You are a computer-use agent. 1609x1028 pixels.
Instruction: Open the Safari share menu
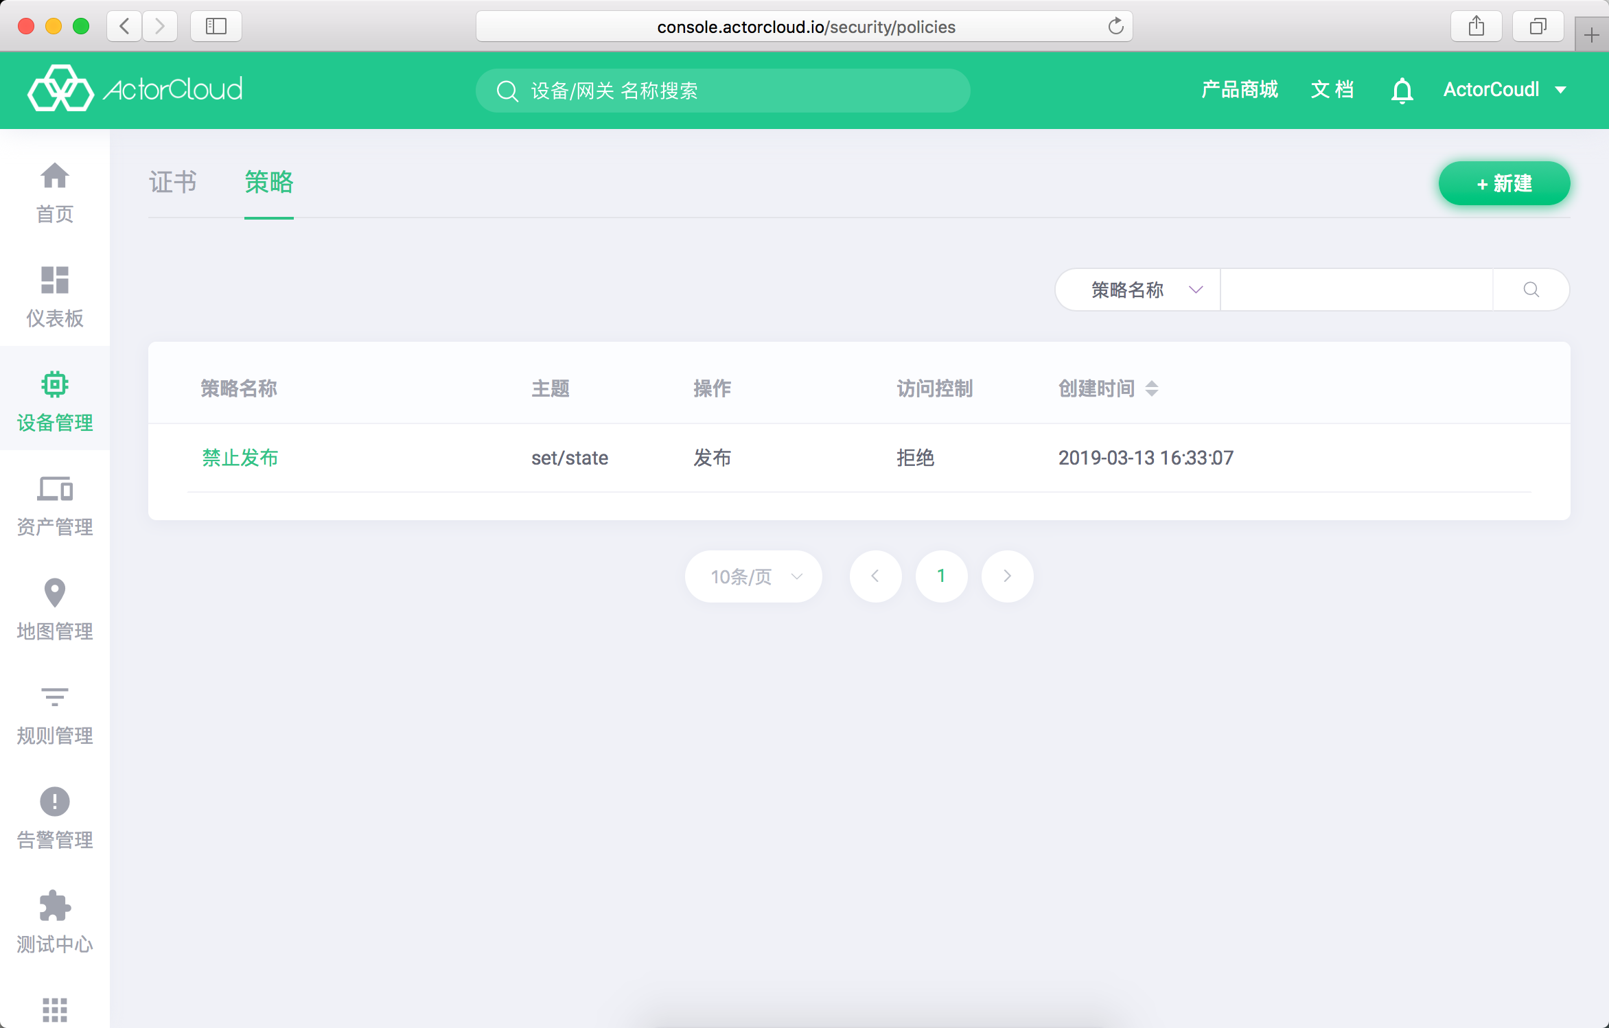coord(1476,26)
